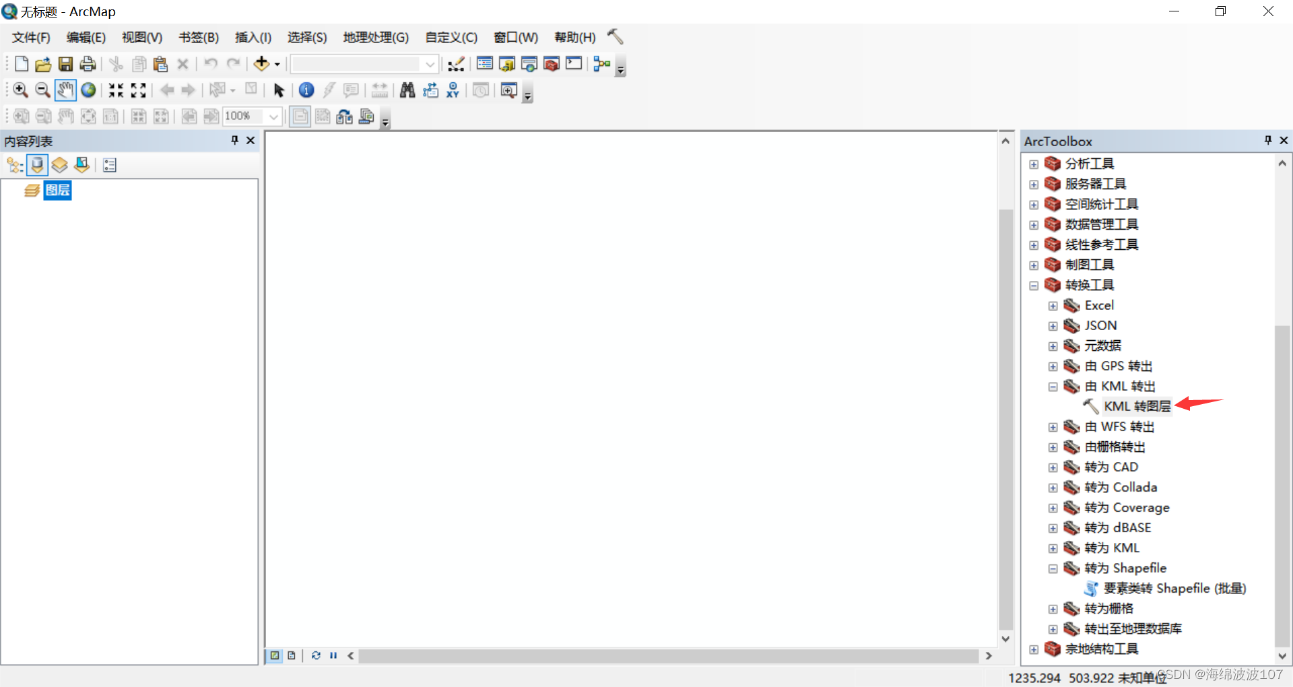Image resolution: width=1293 pixels, height=687 pixels.
Task: Open the Python window icon
Action: [574, 64]
